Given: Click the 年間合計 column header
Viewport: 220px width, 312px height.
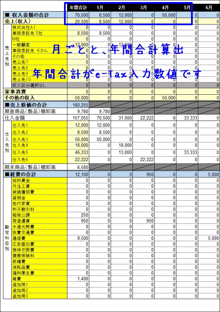Looking at the screenshot, I should click(x=78, y=7).
